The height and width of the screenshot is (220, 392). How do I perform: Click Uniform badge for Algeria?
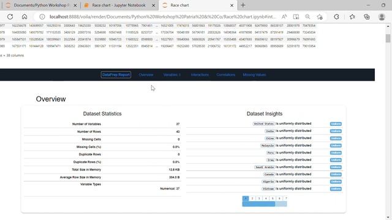coord(336,182)
